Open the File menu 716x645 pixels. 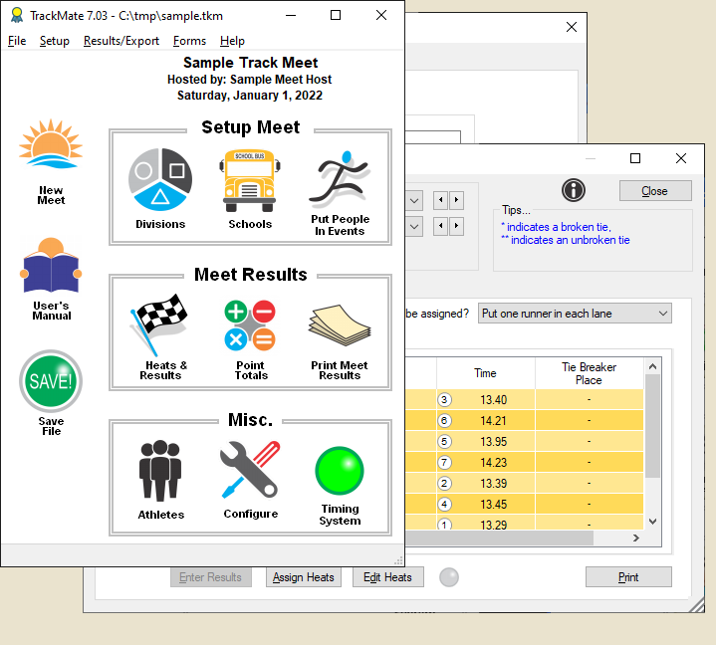(17, 41)
